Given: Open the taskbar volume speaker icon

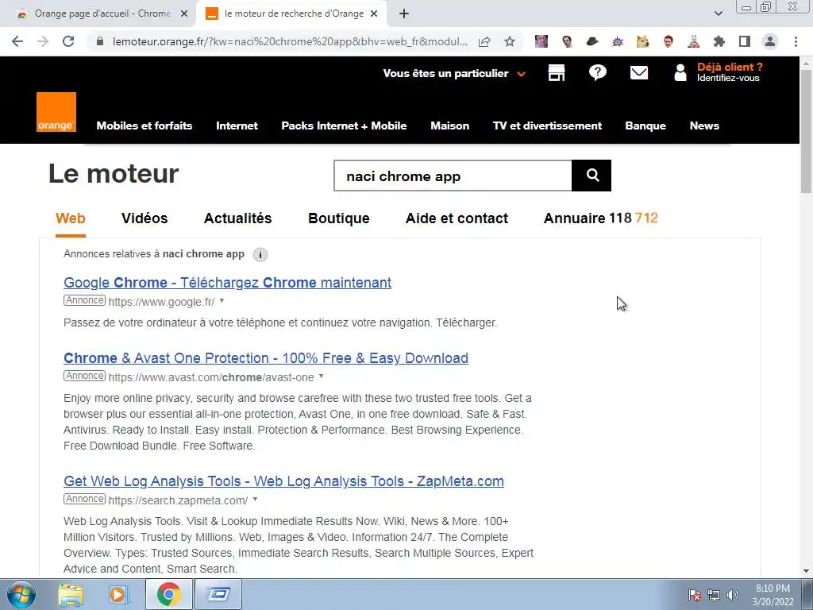Looking at the screenshot, I should (x=732, y=595).
